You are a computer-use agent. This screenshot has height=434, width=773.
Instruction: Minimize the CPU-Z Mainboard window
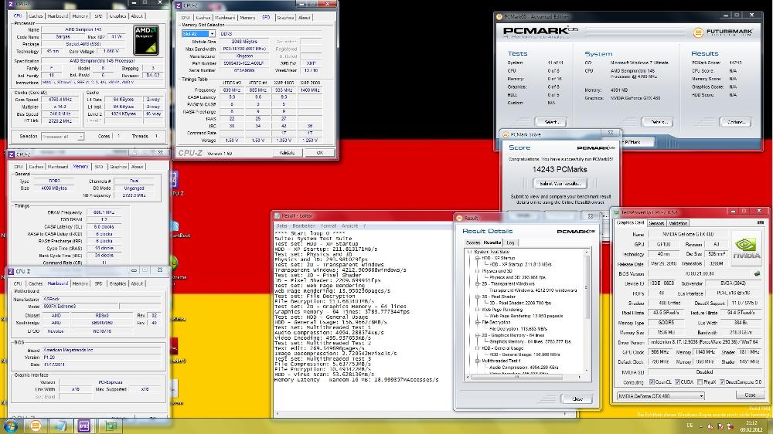(134, 270)
